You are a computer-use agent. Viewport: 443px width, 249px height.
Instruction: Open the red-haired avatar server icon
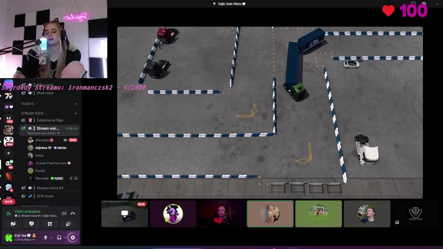(9, 176)
